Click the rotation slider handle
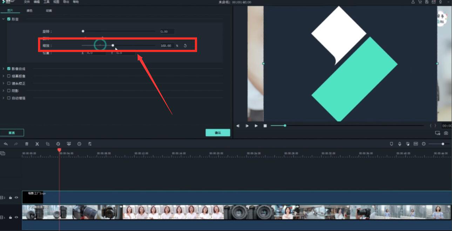 coord(83,31)
